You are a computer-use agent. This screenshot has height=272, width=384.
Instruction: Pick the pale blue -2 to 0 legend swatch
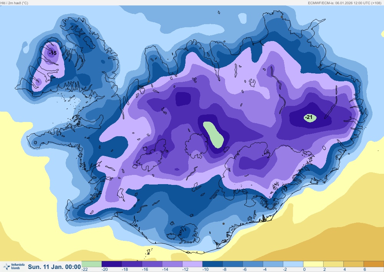coord(293,264)
